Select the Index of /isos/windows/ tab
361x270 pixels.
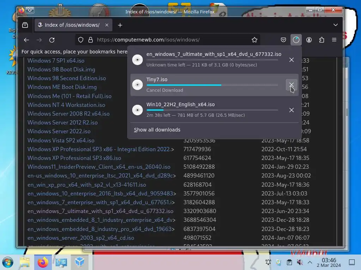(x=73, y=25)
